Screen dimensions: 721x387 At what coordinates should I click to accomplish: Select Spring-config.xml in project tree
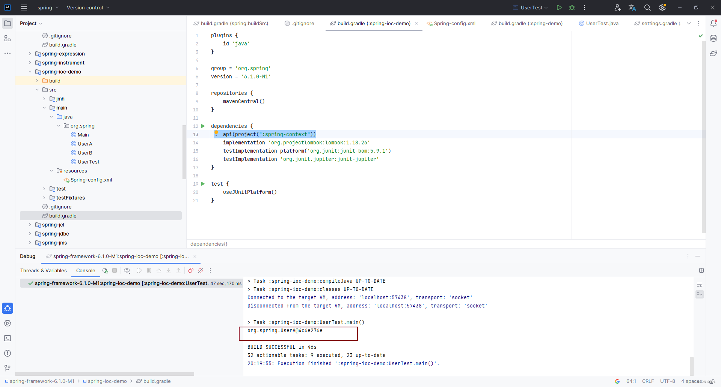91,180
